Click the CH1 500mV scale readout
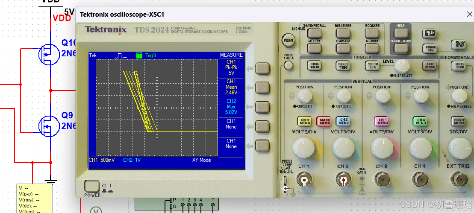The width and height of the screenshot is (474, 213). (102, 160)
